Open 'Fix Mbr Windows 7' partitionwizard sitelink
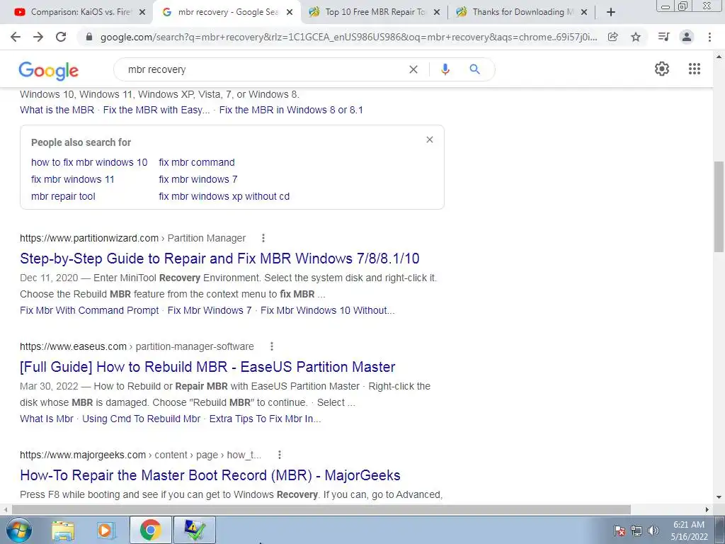This screenshot has height=544, width=725. (210, 310)
